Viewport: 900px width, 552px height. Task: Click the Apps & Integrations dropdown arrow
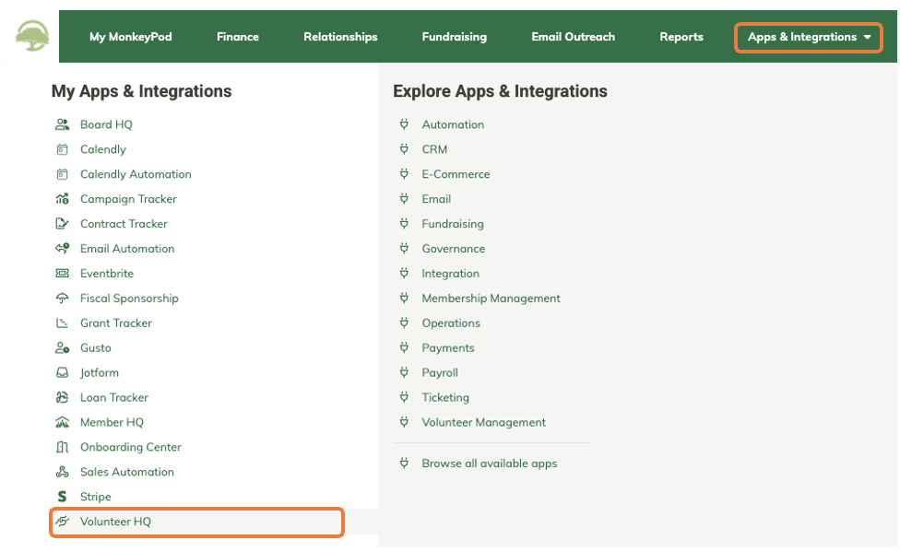coord(868,37)
